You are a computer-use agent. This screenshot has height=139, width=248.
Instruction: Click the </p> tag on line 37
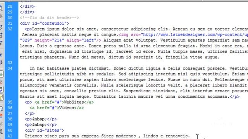(x=29, y=114)
